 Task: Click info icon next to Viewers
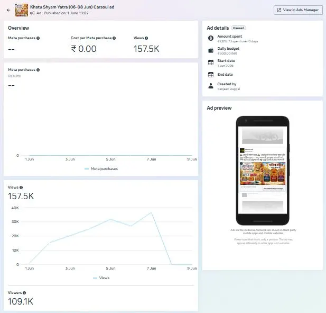24,293
